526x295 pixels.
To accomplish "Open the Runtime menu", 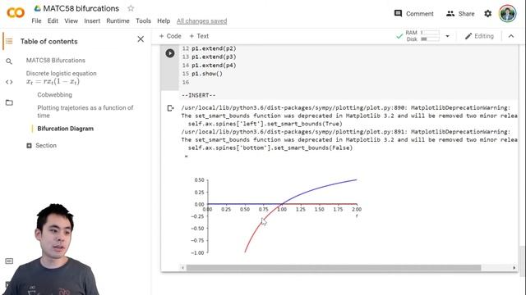I will pyautogui.click(x=118, y=20).
